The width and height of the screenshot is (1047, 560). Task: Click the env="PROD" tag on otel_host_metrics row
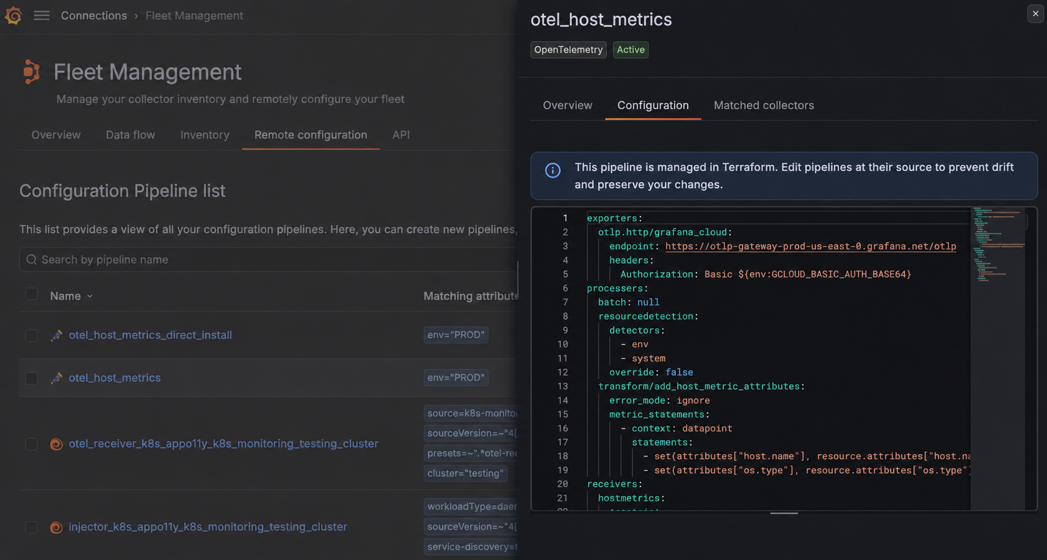pyautogui.click(x=456, y=377)
